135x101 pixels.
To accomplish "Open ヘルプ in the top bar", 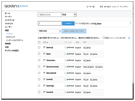I will 107,7.
